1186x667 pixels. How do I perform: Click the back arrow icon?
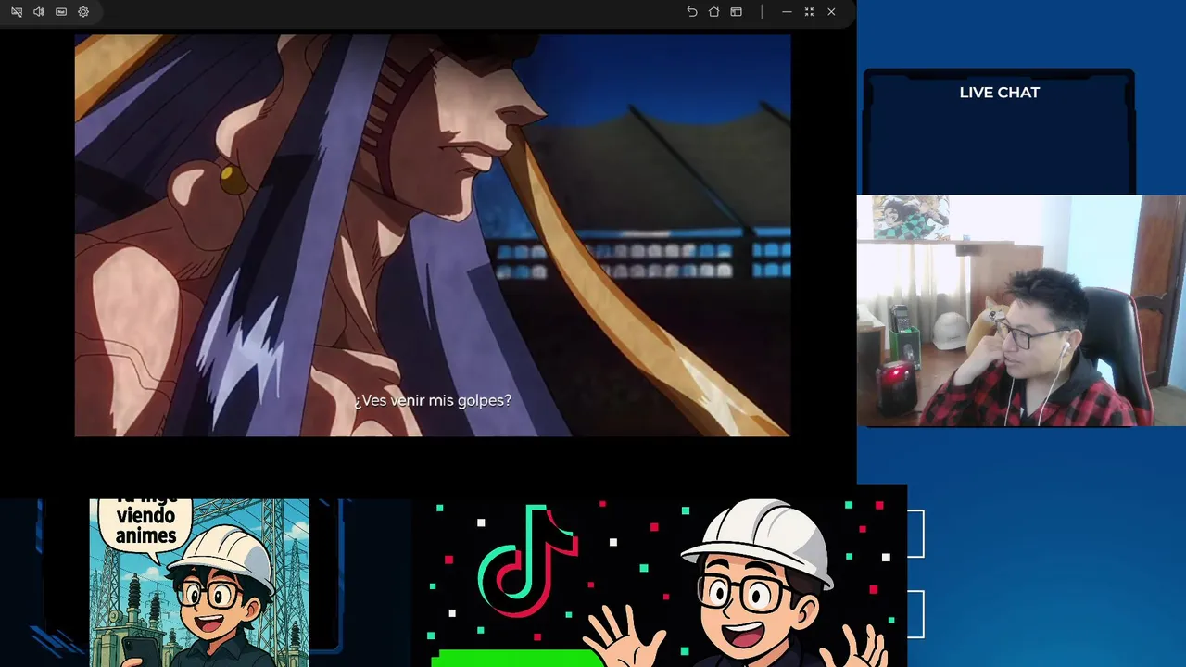pos(691,12)
